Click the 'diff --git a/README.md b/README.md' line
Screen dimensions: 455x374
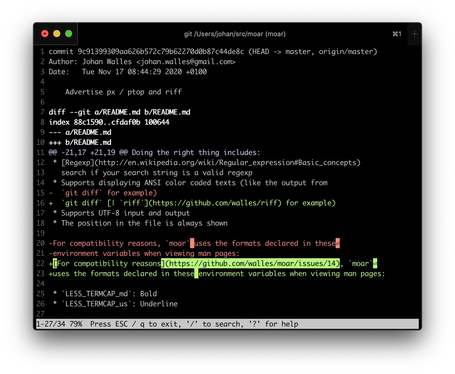(x=120, y=112)
